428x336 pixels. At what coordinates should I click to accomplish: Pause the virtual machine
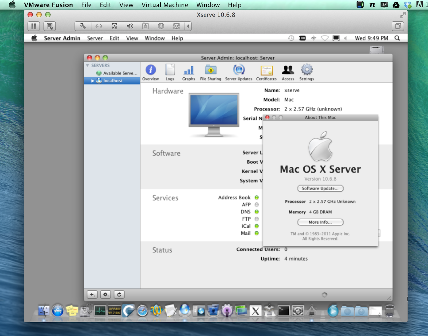(34, 26)
